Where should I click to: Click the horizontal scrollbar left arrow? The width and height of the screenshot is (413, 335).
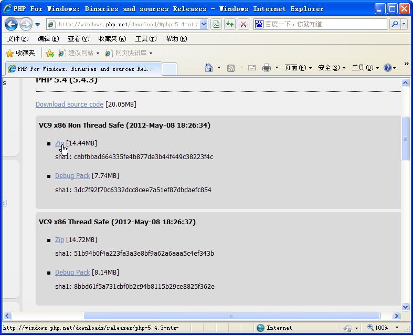[x=7, y=316]
